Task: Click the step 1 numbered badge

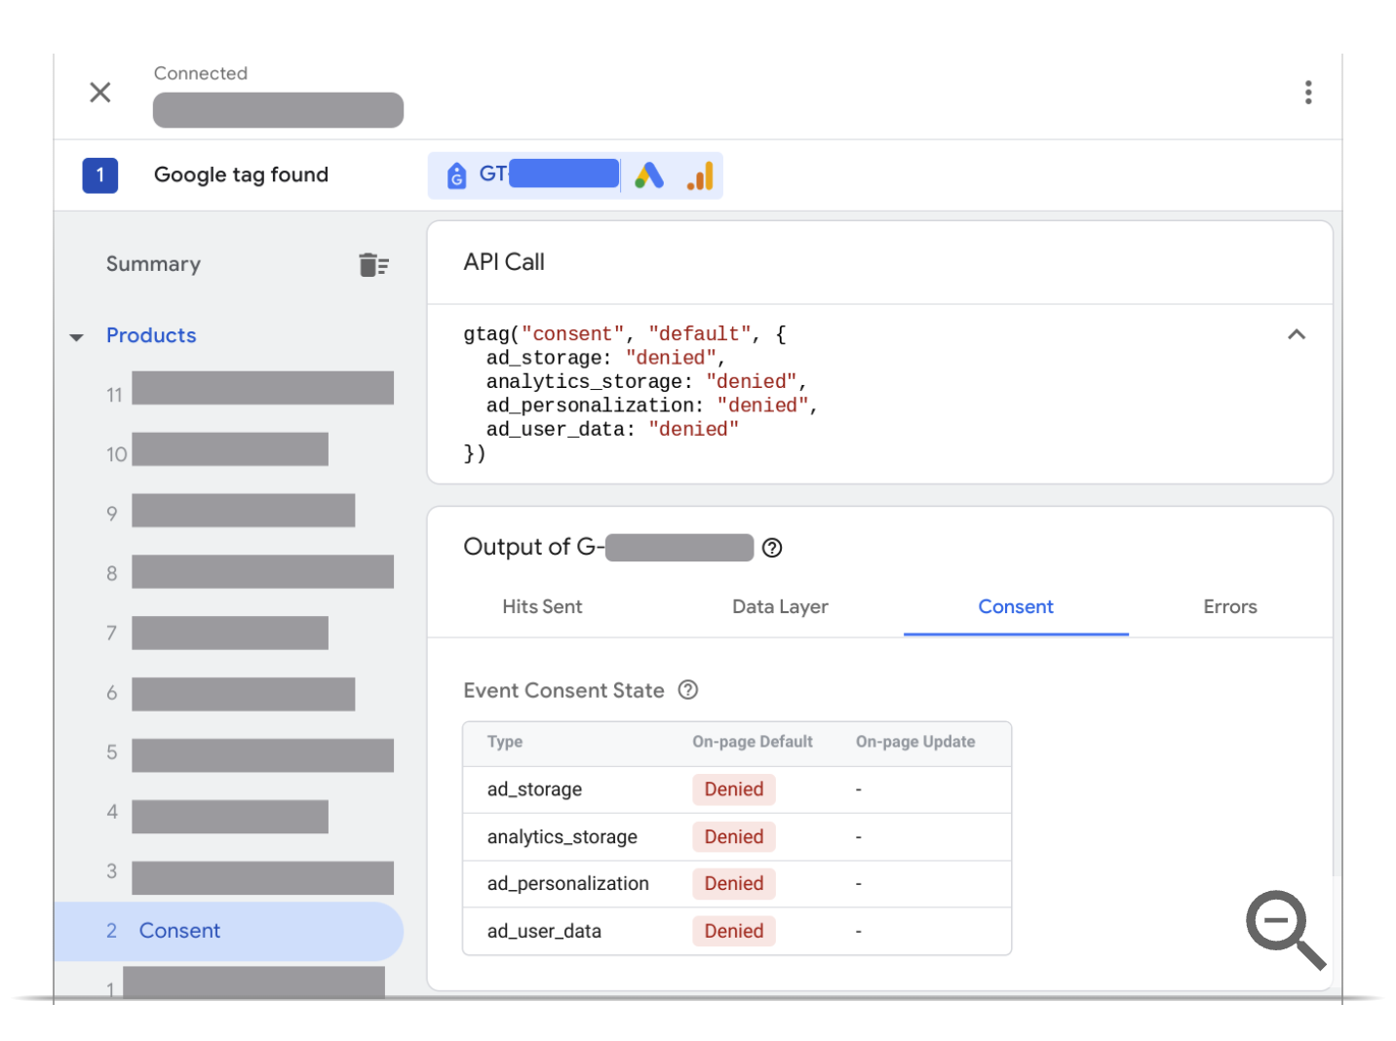Action: tap(99, 175)
